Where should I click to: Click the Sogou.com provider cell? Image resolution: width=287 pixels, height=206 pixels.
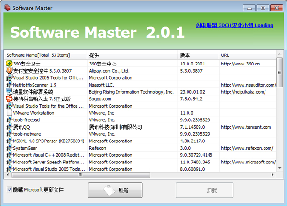pos(100,99)
